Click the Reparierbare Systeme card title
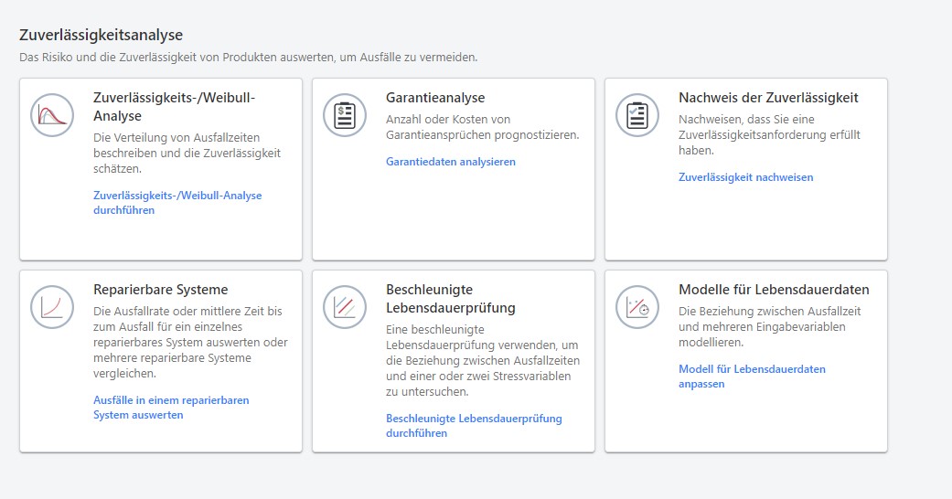The width and height of the screenshot is (952, 499). coord(161,290)
